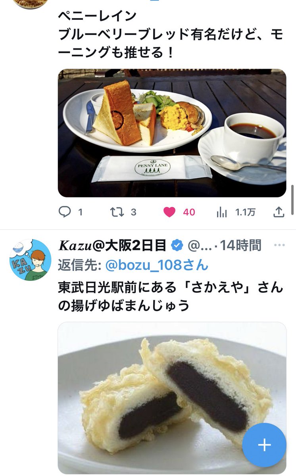
Task: Retweet the Penny Lane breakfast tweet
Action: 117,212
